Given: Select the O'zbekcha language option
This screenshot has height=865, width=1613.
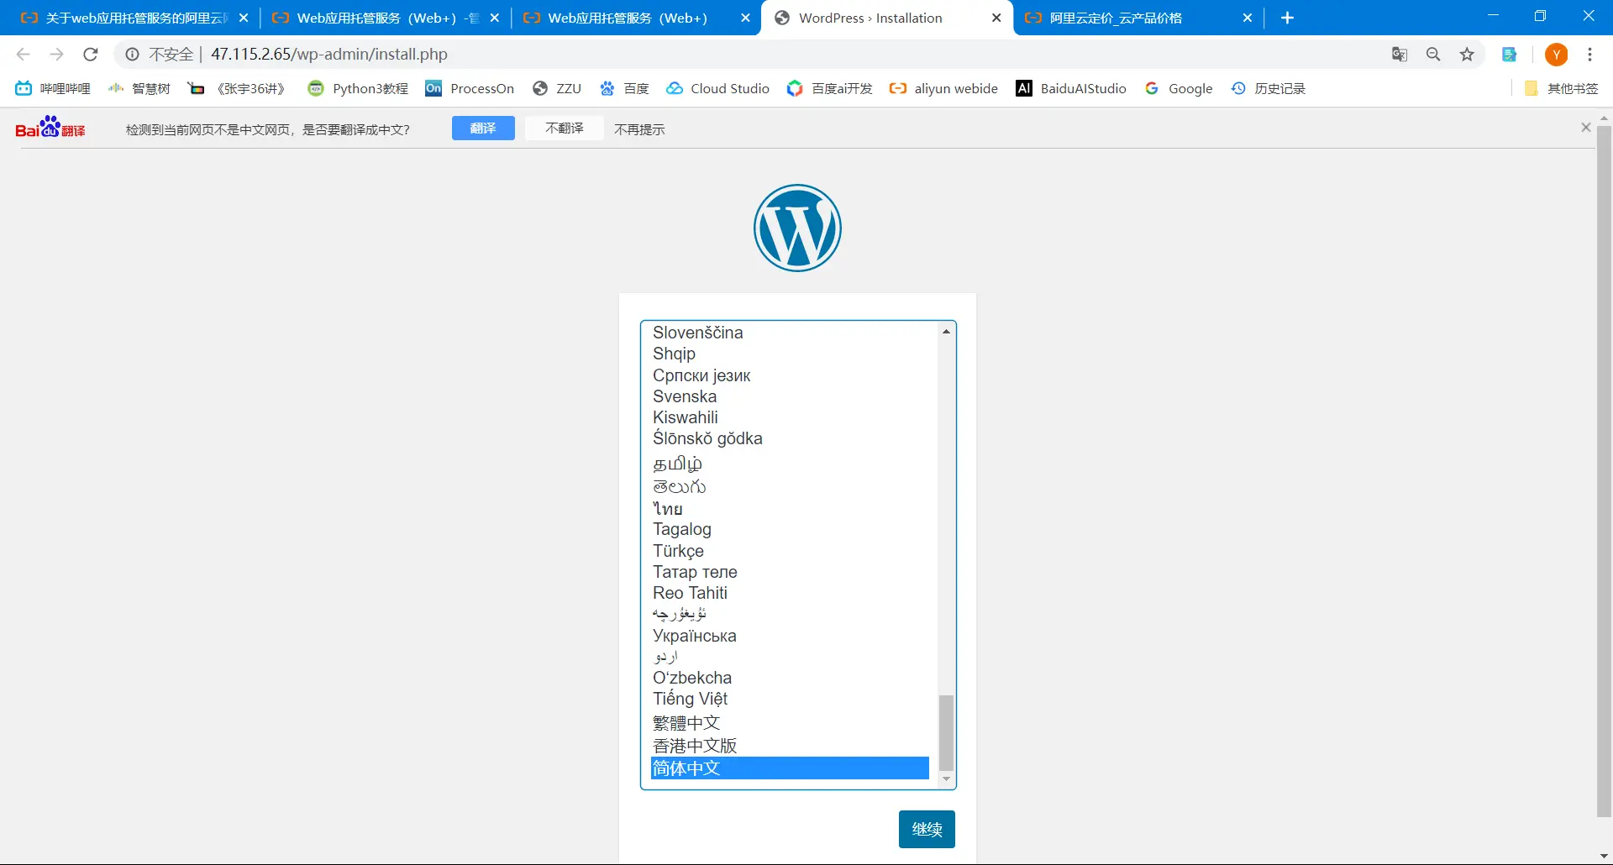Looking at the screenshot, I should tap(790, 678).
